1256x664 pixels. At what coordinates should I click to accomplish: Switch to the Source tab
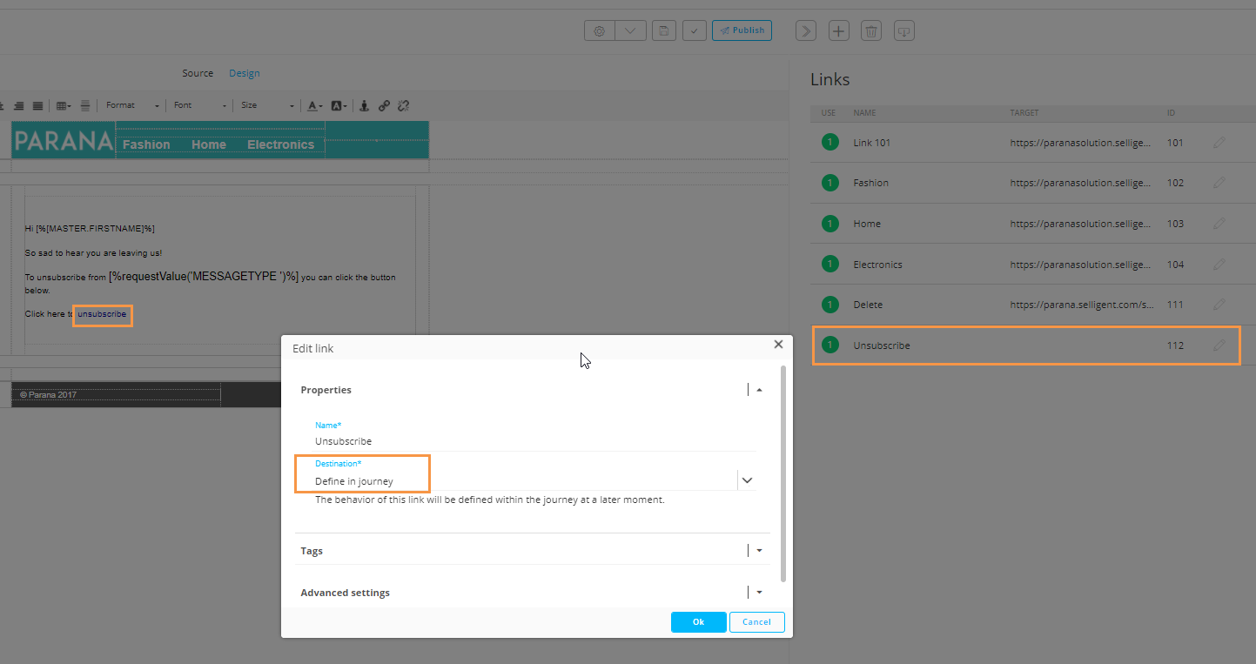[x=198, y=73]
